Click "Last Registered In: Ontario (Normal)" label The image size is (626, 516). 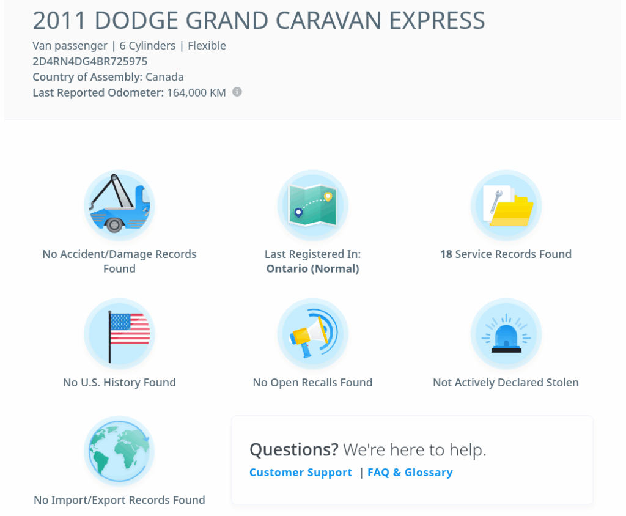click(312, 261)
